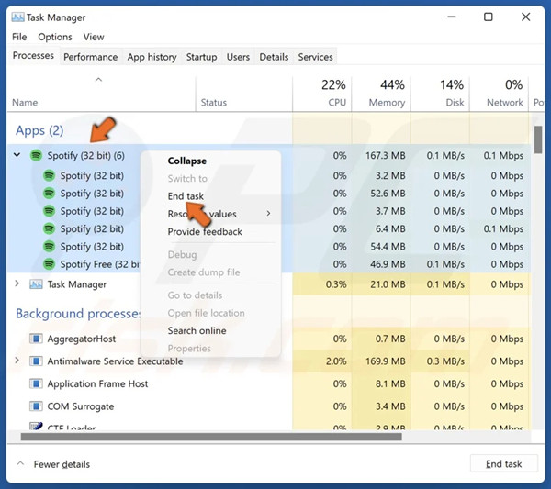Switch to the App history tab
Viewport: 551px width, 489px height.
tap(152, 57)
